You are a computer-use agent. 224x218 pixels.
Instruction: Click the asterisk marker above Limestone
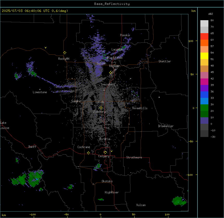point(40,90)
